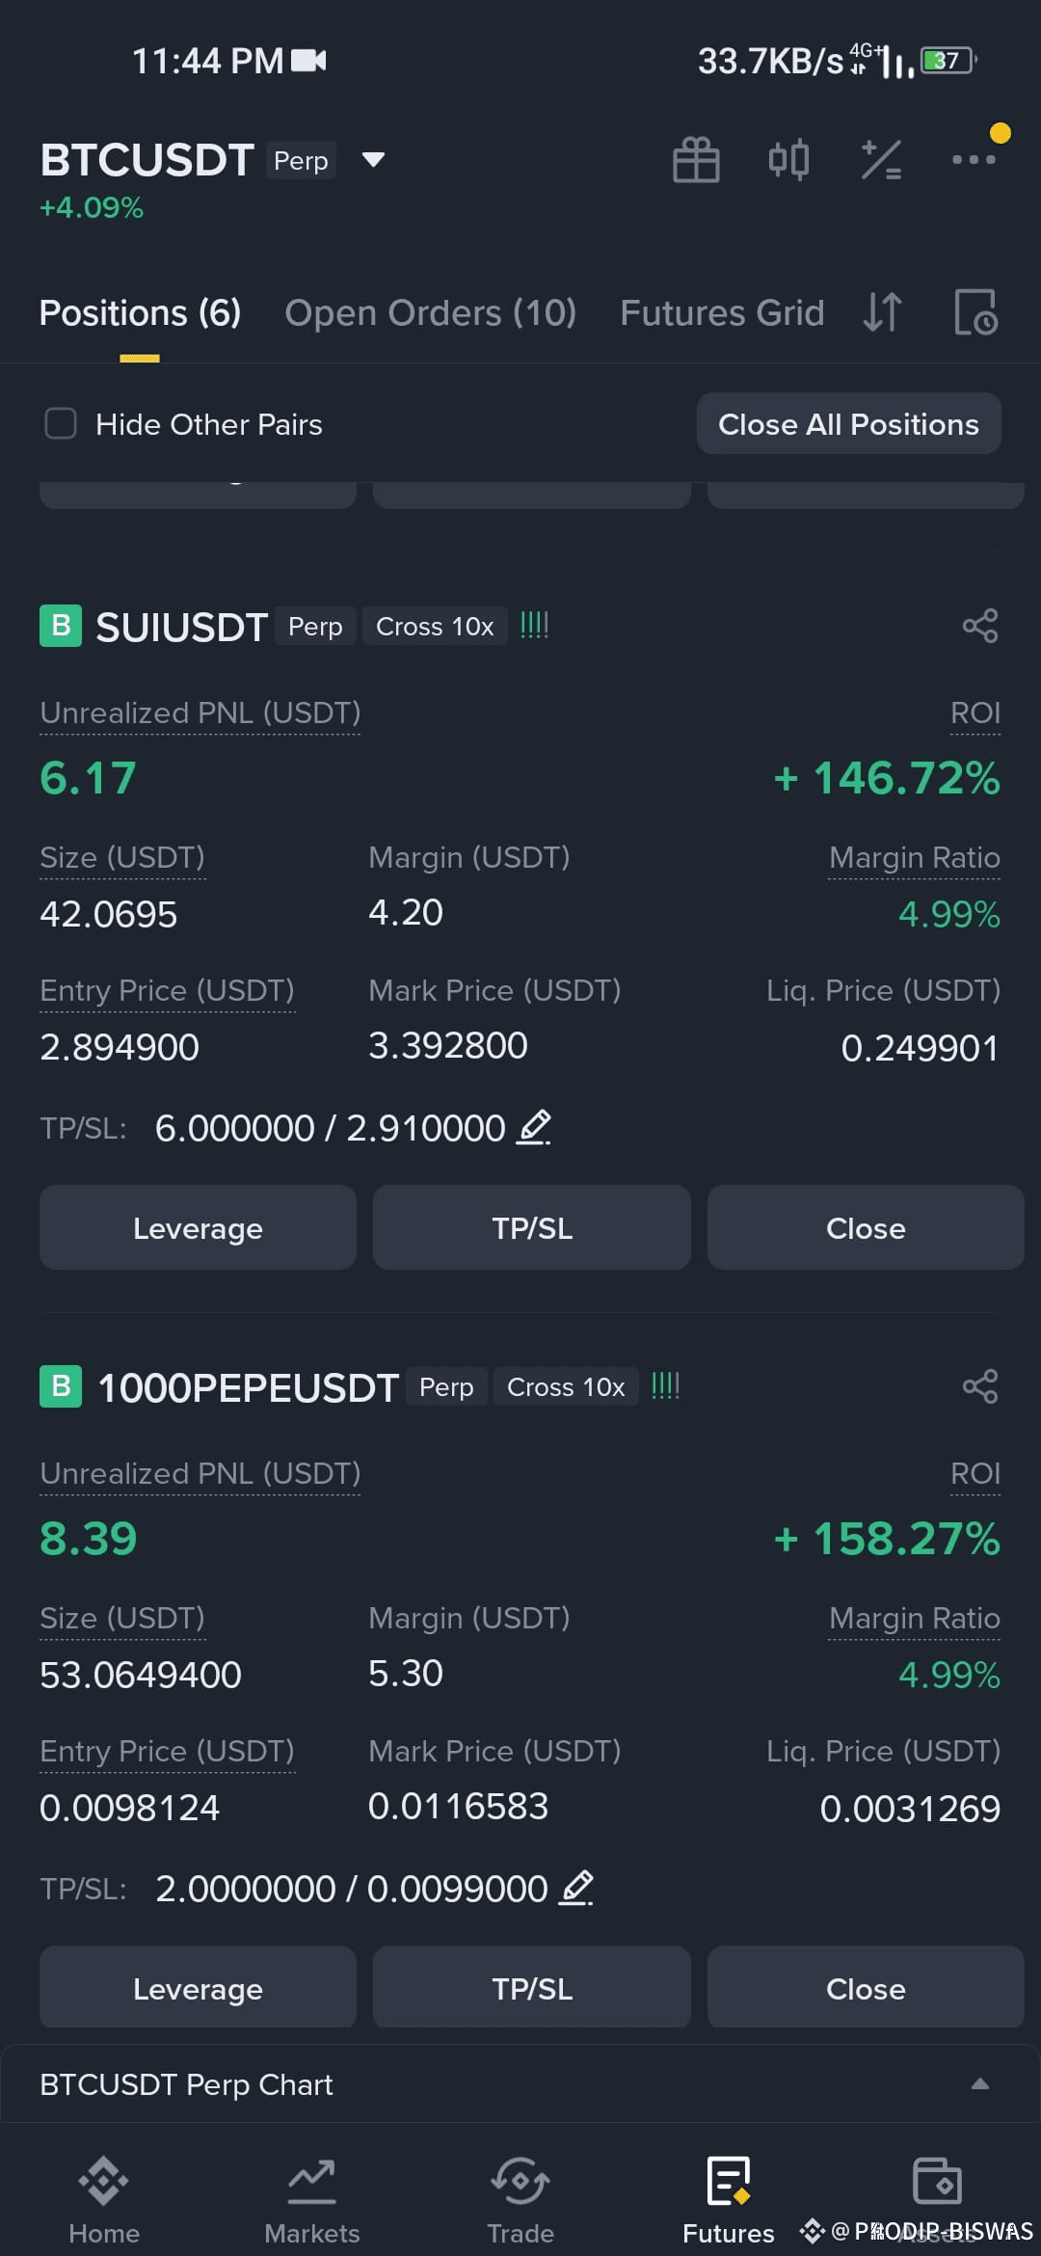Open the plus-minus calculator icon
The width and height of the screenshot is (1041, 2256).
(881, 159)
